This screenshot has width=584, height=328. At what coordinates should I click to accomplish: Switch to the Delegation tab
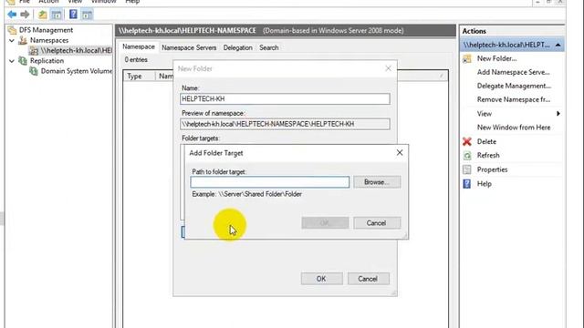(237, 47)
